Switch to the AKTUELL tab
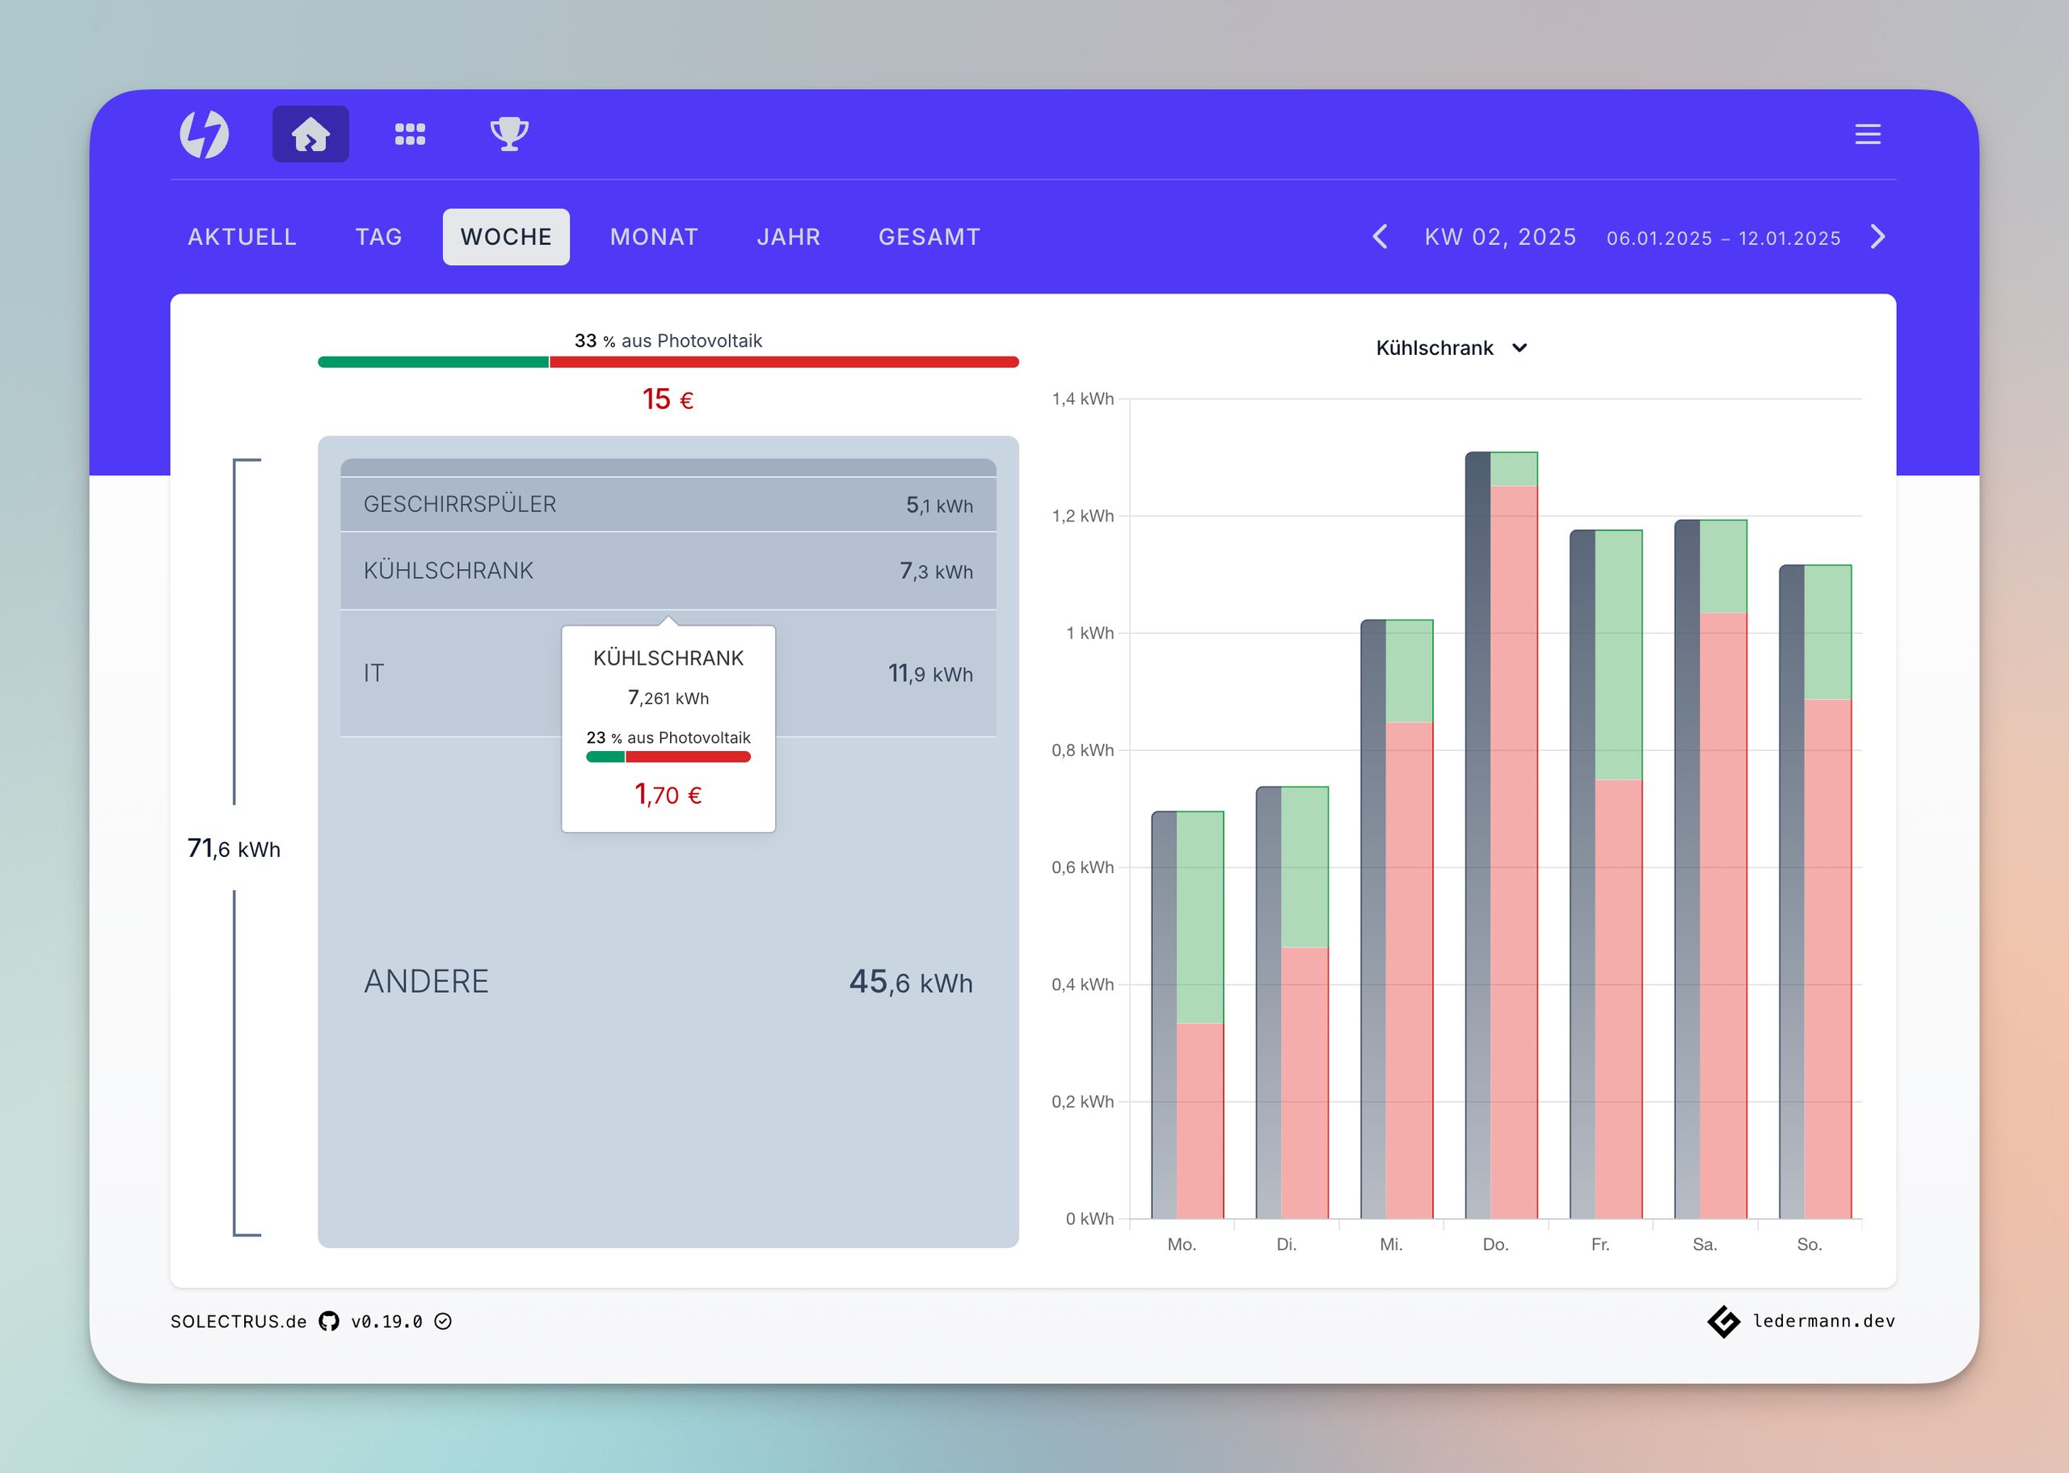Image resolution: width=2069 pixels, height=1473 pixels. coord(242,237)
